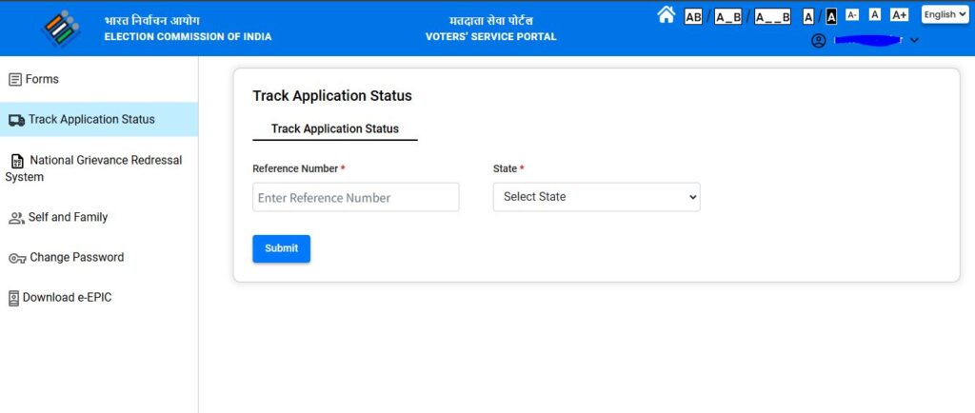Viewport: 975px width, 413px height.
Task: Increase font size with A+ icon
Action: pyautogui.click(x=899, y=15)
